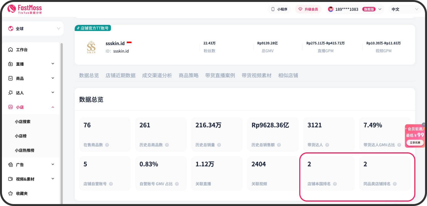Collapse the 小店 sidebar menu
Screen dimensions: 427x206
pyautogui.click(x=53, y=107)
